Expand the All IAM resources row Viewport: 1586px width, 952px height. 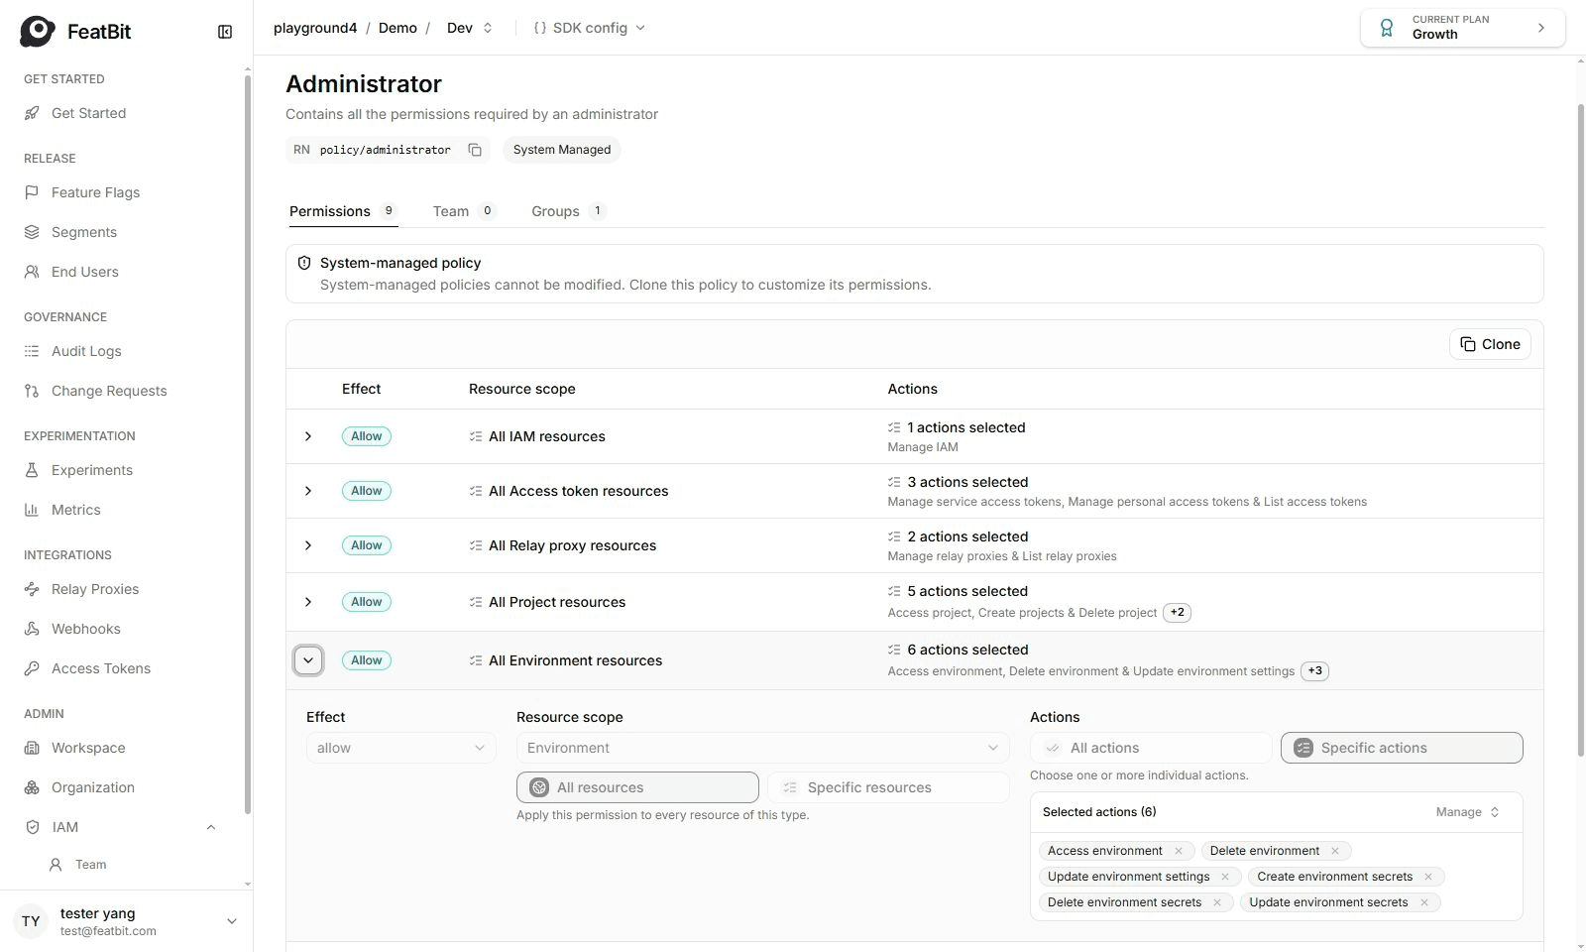(308, 436)
